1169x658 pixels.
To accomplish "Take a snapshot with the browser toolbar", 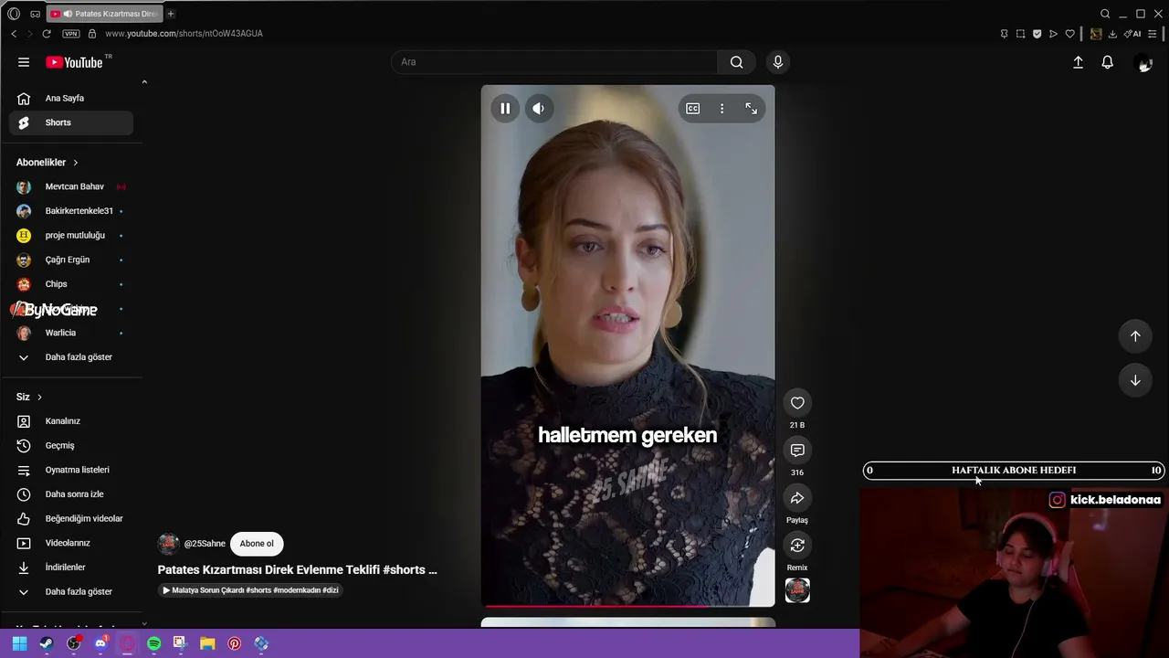I will pos(1020,34).
